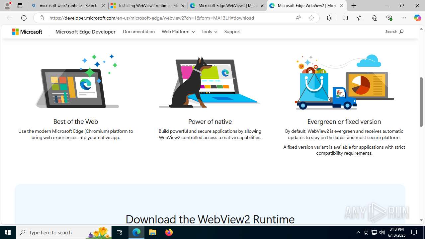
Task: Close the active Microsoft Edge WebView2 tab
Action: click(x=341, y=6)
